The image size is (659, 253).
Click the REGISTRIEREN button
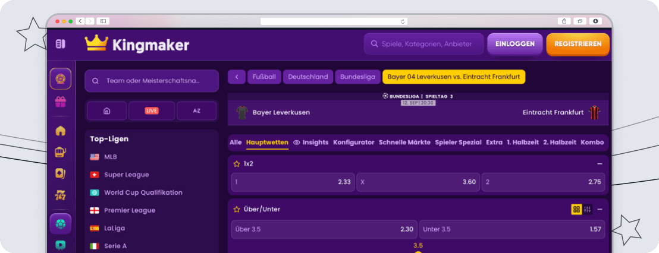pos(578,44)
